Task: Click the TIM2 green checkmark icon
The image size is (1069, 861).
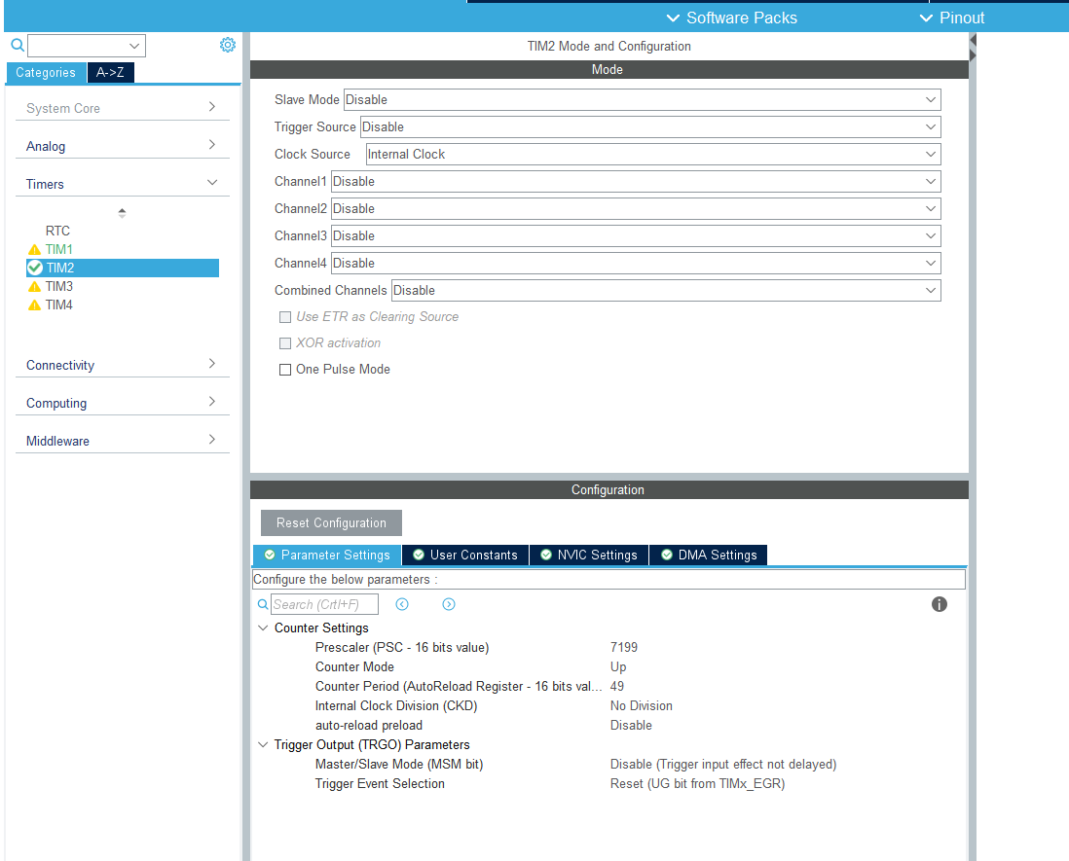Action: (x=35, y=268)
